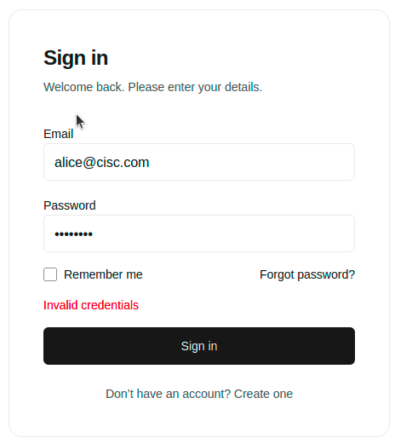Tick the Remember me checkbox
The image size is (395, 444).
point(50,274)
